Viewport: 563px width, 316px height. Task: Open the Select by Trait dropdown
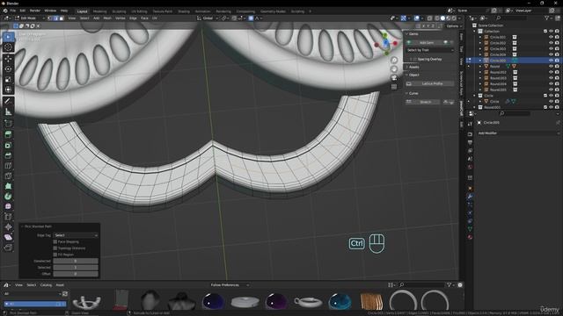click(430, 50)
